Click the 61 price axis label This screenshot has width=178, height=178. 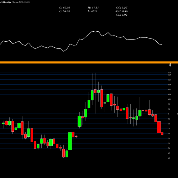click(x=169, y=138)
